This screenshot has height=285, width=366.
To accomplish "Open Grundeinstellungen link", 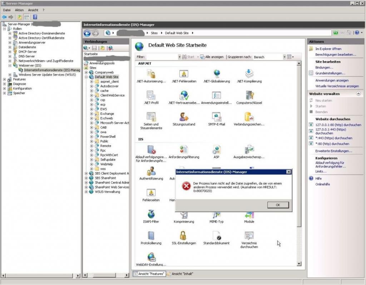I will click(x=330, y=73).
